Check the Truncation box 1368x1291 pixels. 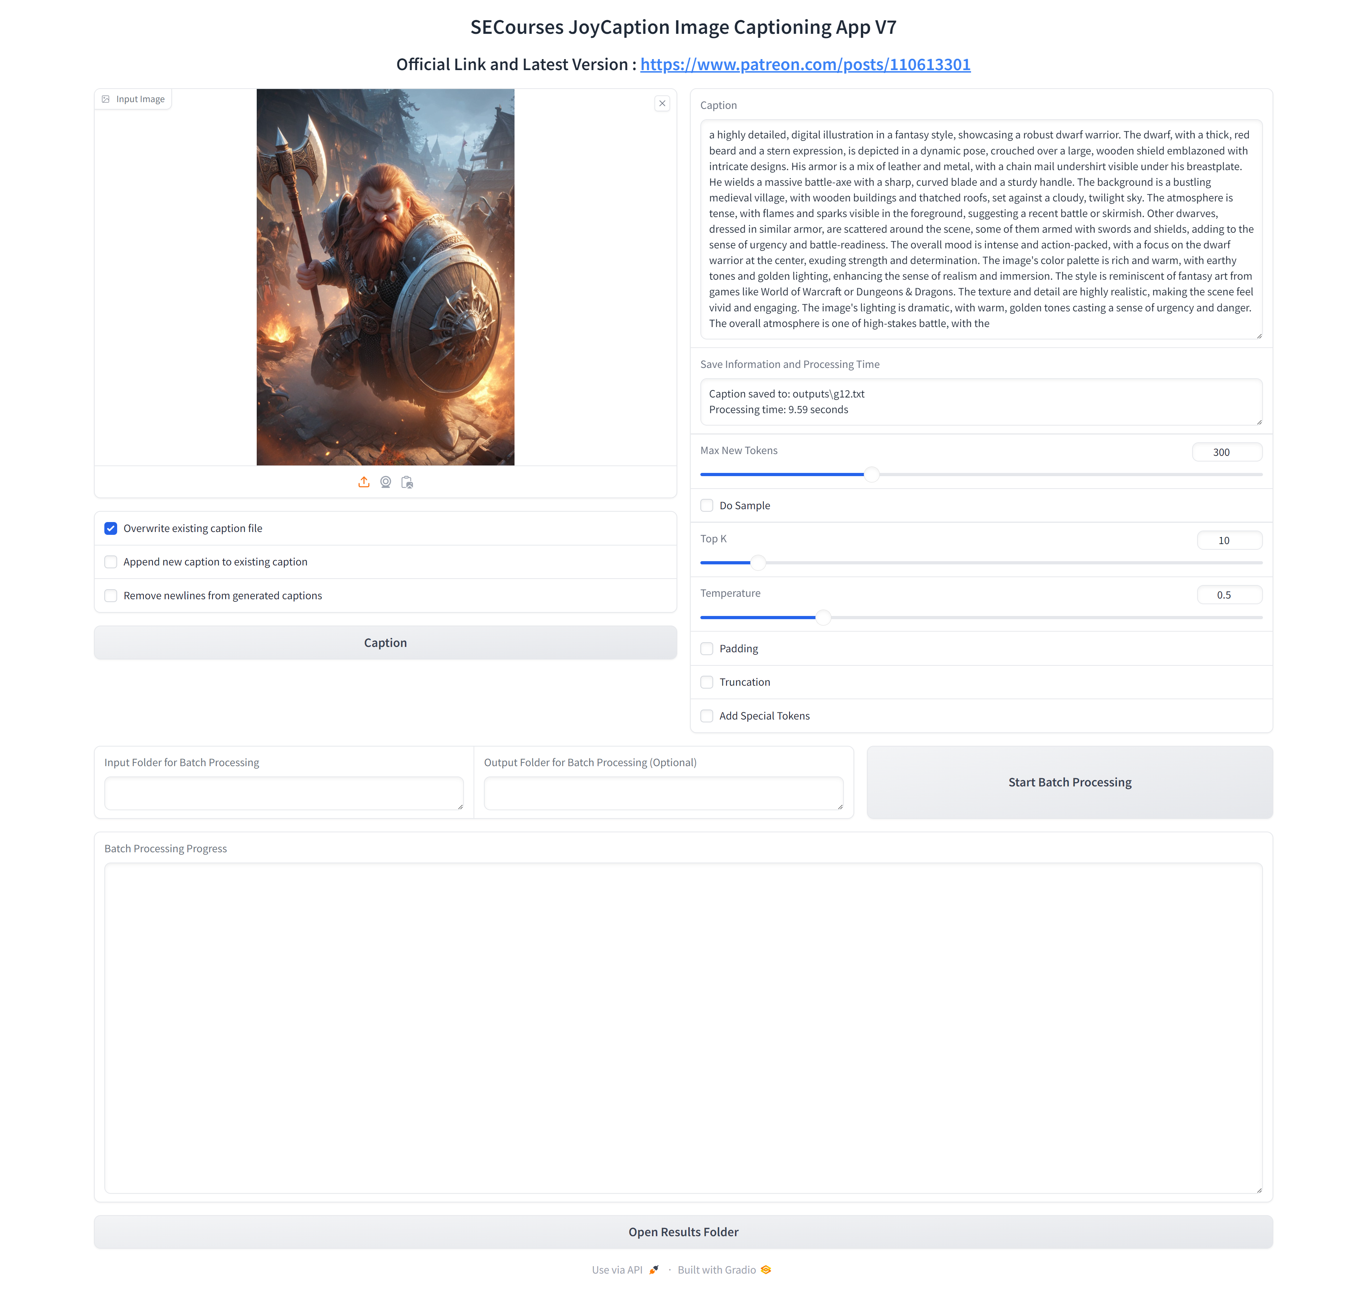click(x=707, y=682)
